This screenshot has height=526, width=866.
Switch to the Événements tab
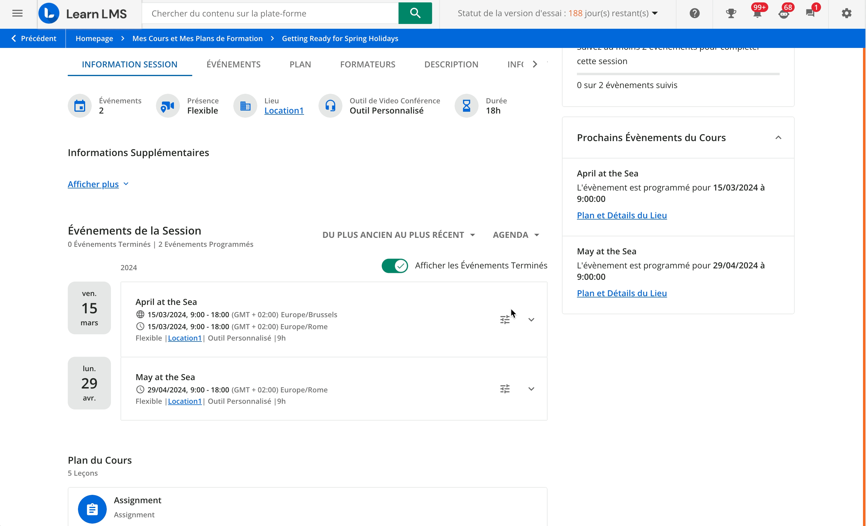[x=233, y=65]
